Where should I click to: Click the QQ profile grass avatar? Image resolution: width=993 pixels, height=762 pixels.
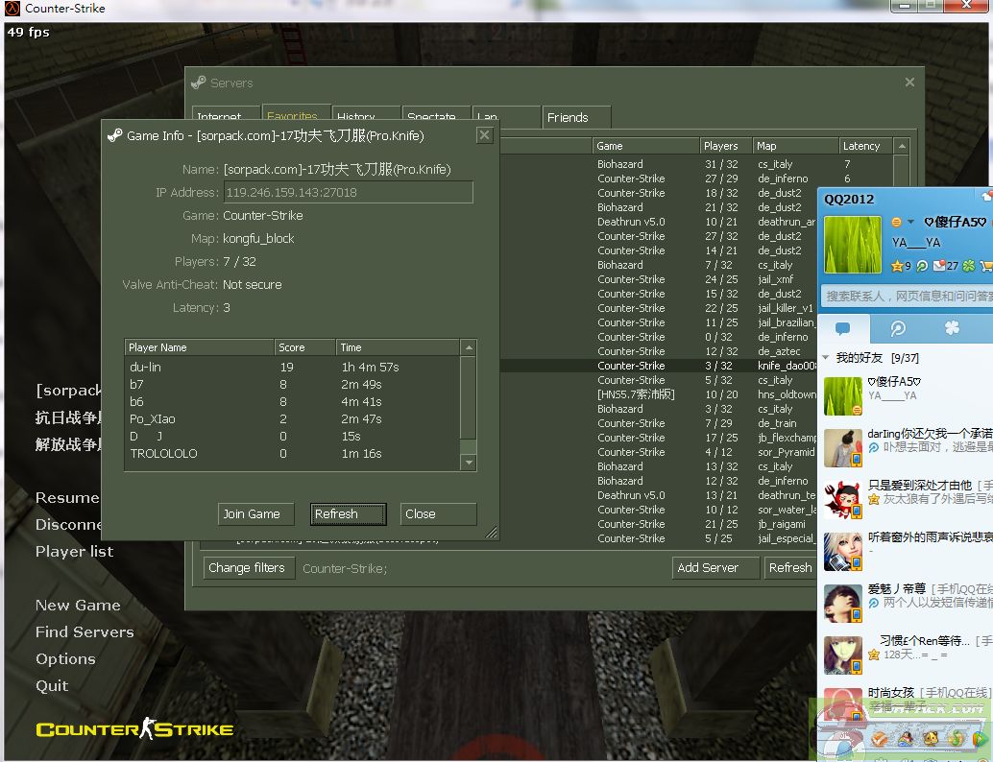point(853,245)
